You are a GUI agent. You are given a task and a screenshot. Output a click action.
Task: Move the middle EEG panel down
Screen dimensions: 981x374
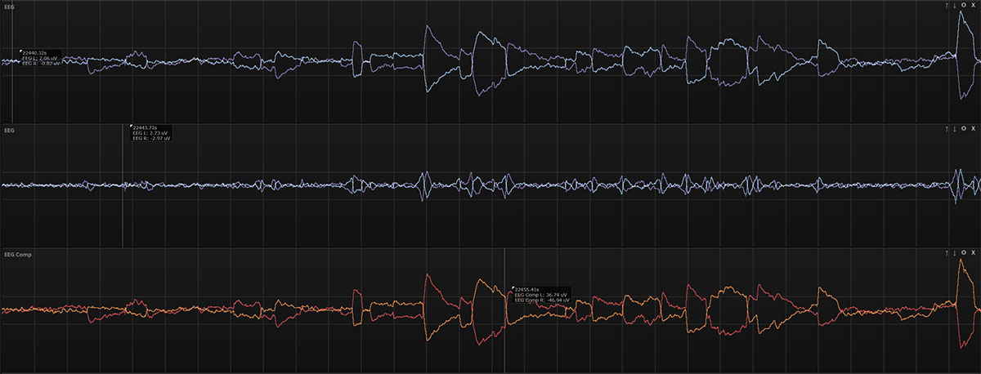954,129
